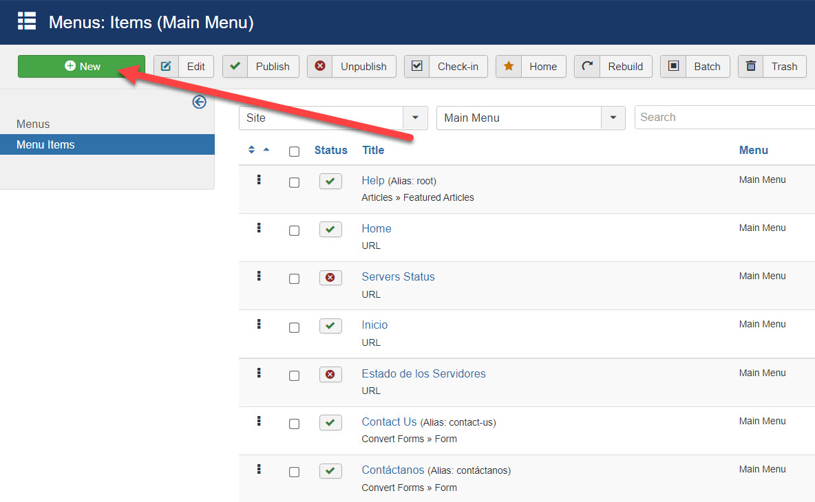Sort table by Menu column
This screenshot has width=815, height=502.
pyautogui.click(x=754, y=150)
